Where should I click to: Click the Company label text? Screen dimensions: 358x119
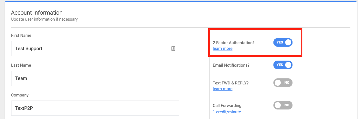[20, 95]
